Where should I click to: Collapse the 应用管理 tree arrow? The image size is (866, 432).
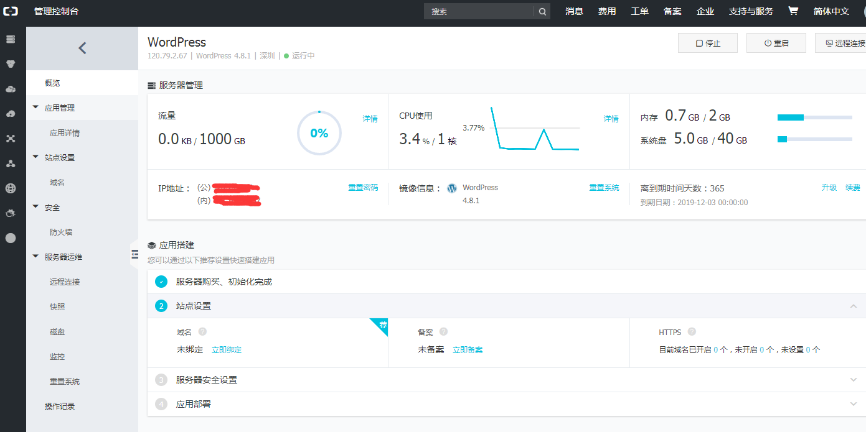click(35, 108)
